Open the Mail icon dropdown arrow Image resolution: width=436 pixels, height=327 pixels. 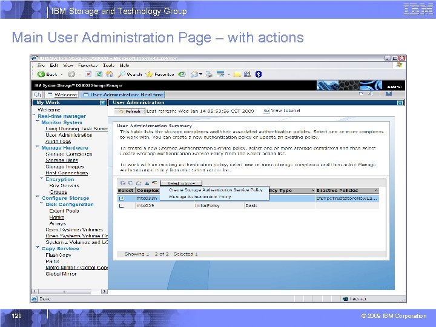tap(200, 74)
